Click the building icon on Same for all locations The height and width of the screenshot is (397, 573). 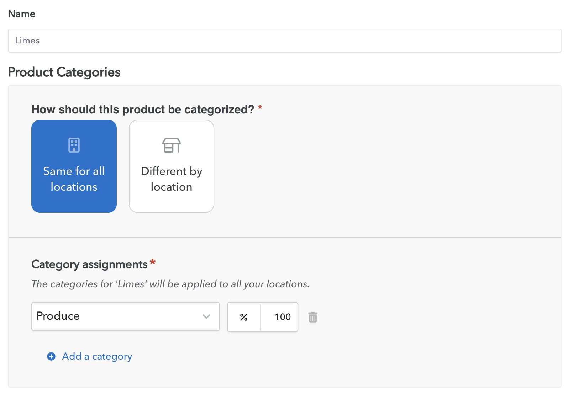(x=74, y=145)
